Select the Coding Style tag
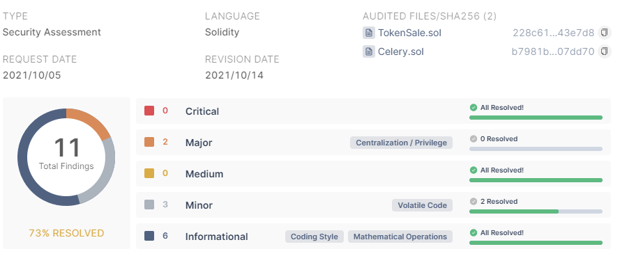This screenshot has height=256, width=620. click(x=315, y=237)
